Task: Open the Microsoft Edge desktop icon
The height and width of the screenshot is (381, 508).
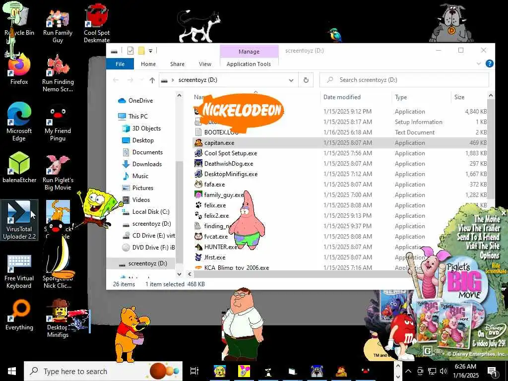Action: (x=19, y=122)
